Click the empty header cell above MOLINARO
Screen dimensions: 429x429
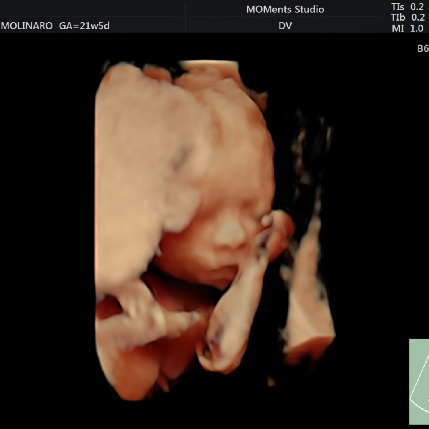[x=91, y=9]
